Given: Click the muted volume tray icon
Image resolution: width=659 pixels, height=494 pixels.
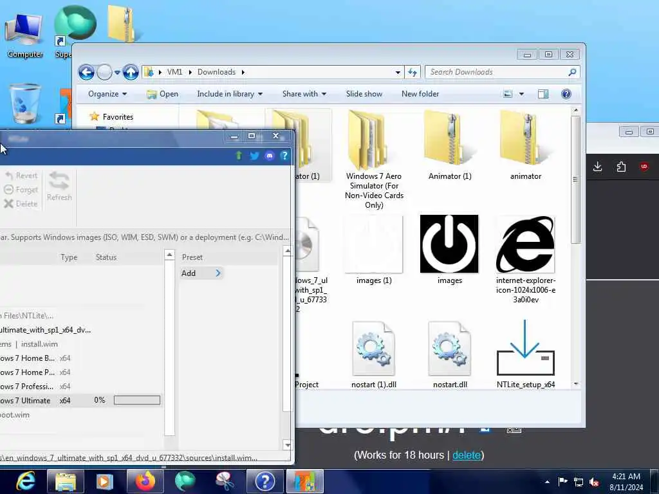Looking at the screenshot, I should [594, 482].
